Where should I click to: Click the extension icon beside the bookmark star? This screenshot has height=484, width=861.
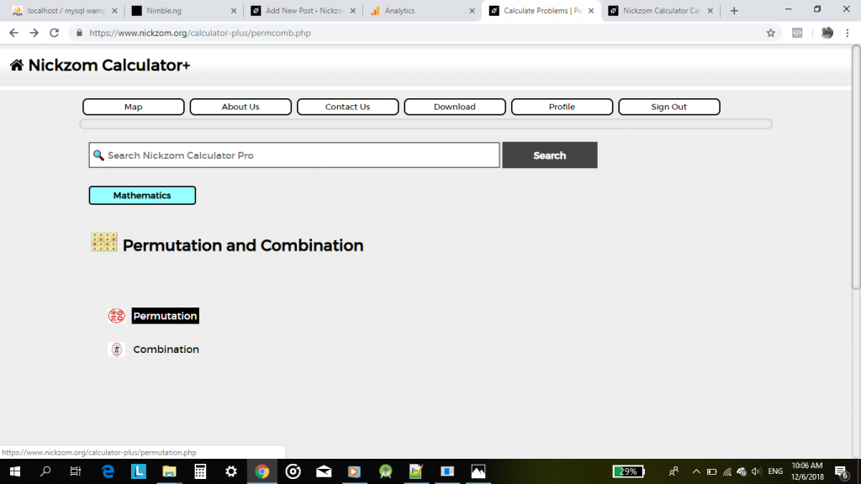click(797, 33)
